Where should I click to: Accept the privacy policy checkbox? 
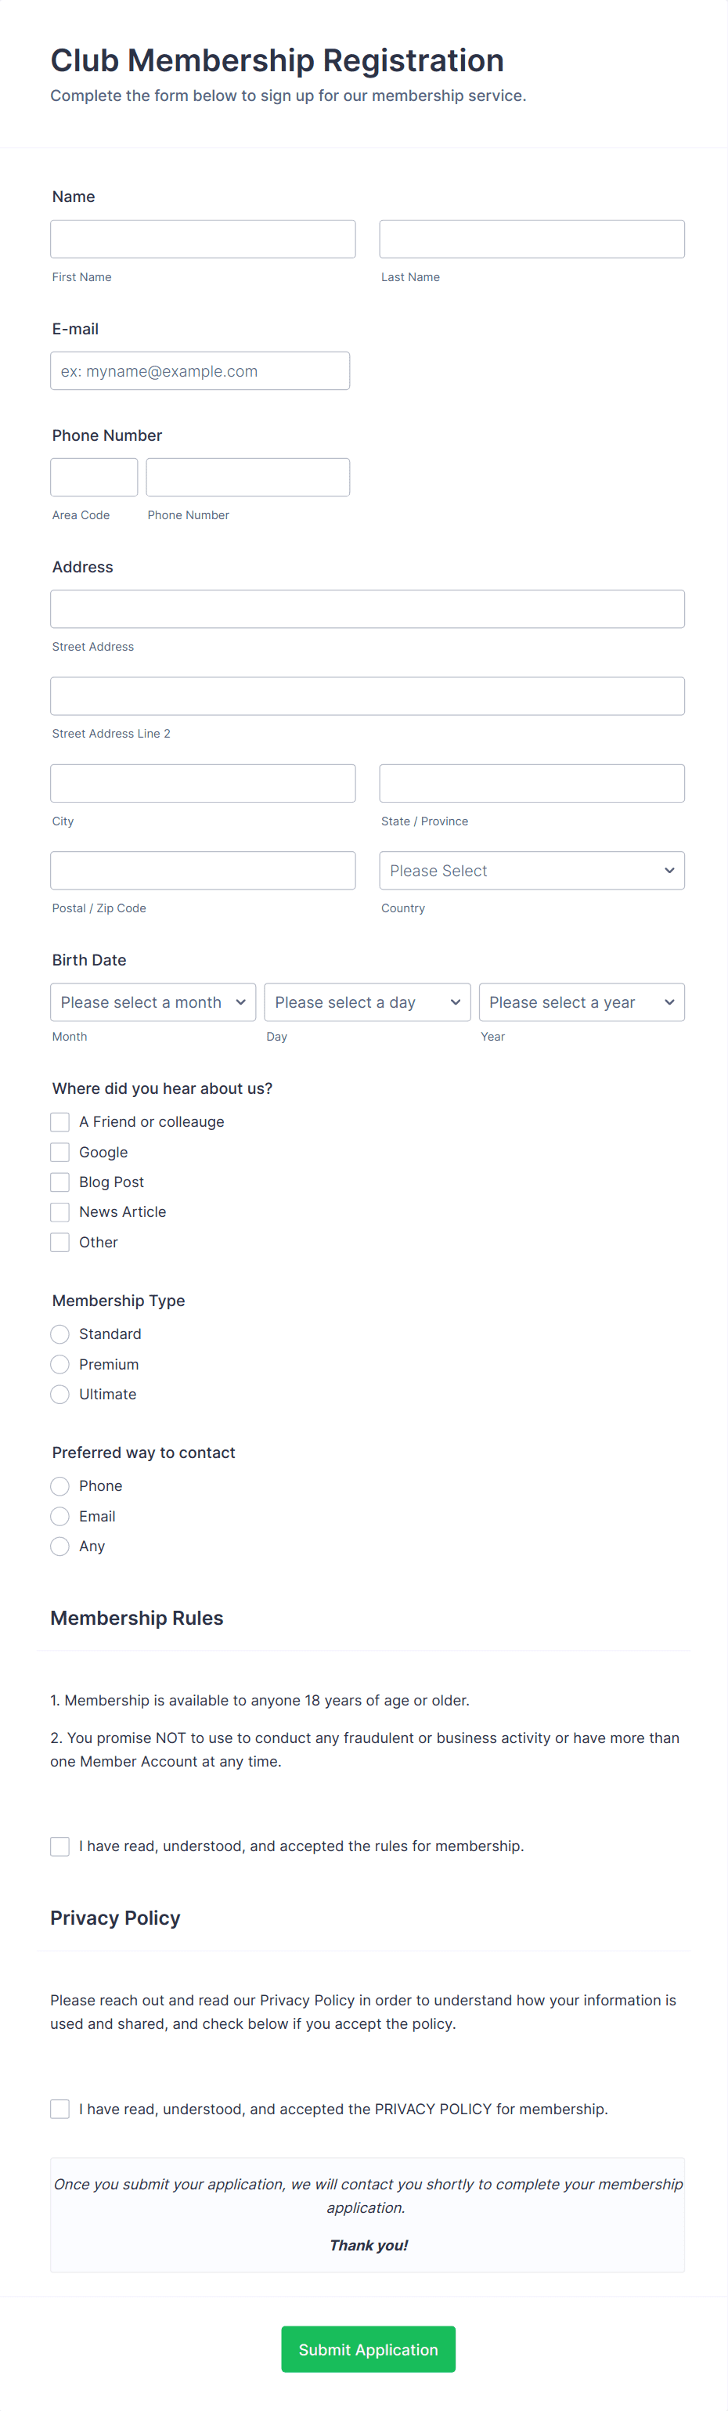[59, 2109]
